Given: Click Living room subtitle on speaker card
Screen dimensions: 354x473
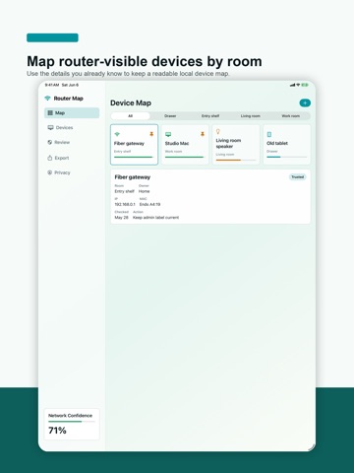Looking at the screenshot, I should point(225,155).
